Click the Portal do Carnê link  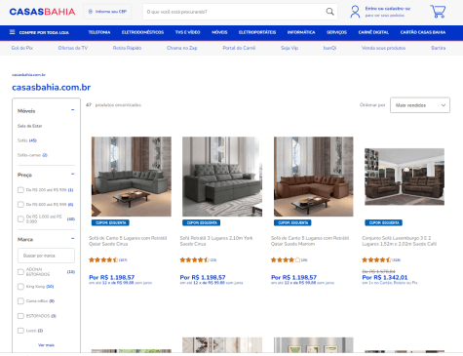coord(239,48)
